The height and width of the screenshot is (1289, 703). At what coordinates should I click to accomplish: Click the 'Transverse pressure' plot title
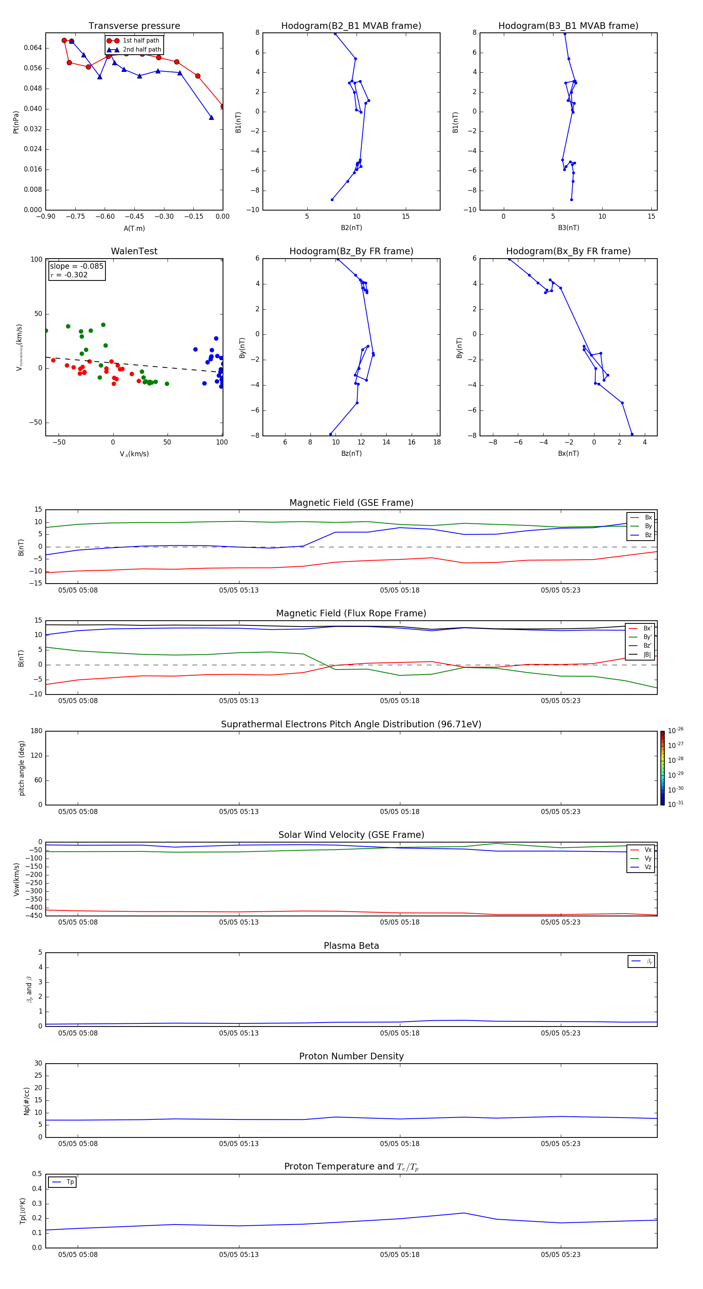tap(134, 26)
